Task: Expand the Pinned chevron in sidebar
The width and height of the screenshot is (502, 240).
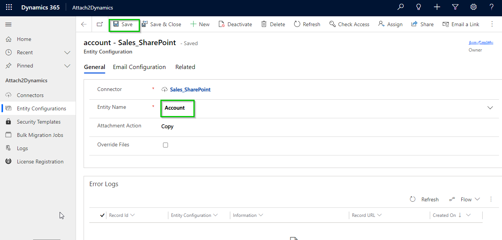Action: pos(67,66)
